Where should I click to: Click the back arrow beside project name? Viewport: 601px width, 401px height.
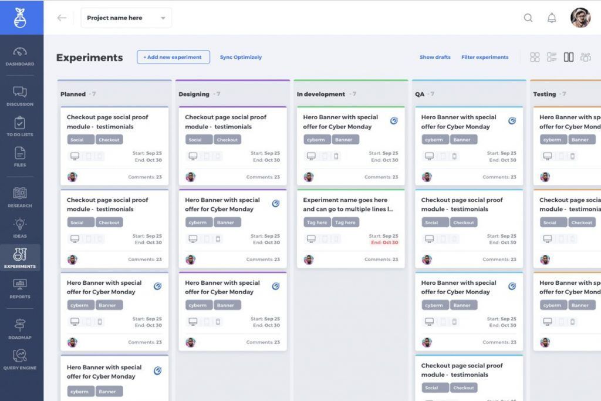point(62,18)
